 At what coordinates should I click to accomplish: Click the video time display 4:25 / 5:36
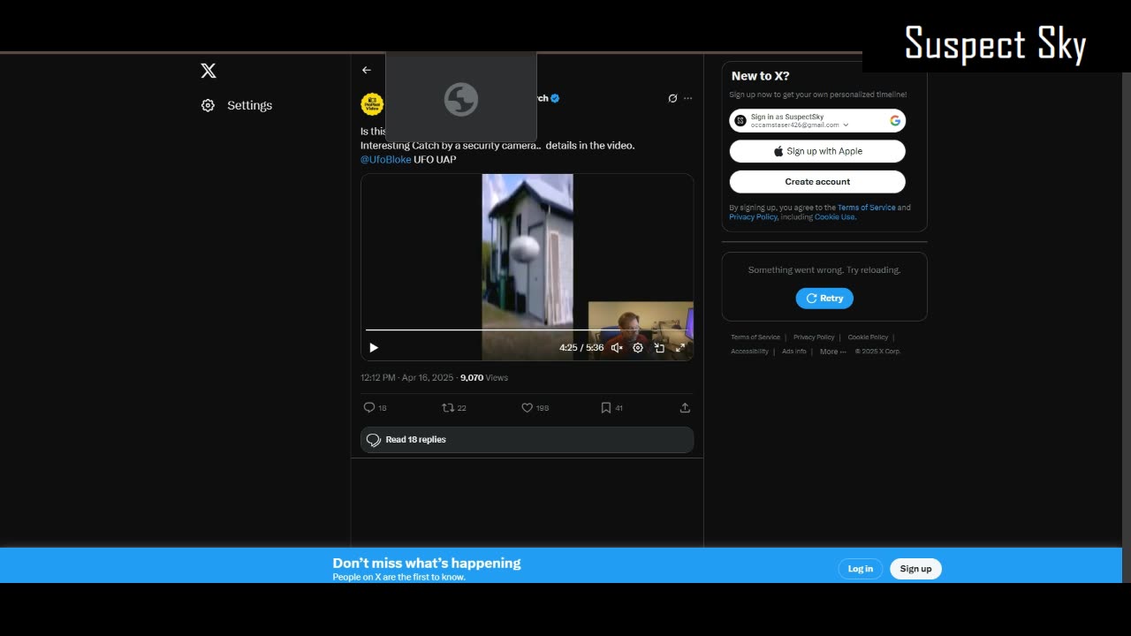pos(581,348)
